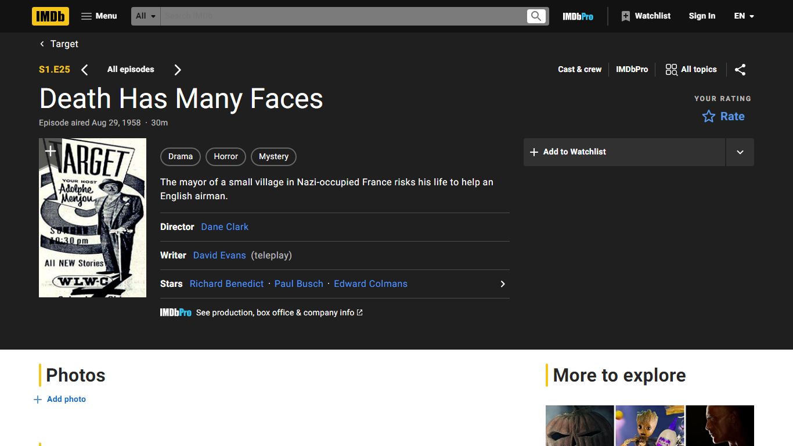The image size is (793, 446).
Task: Go to the previous episode arrow
Action: click(x=85, y=70)
